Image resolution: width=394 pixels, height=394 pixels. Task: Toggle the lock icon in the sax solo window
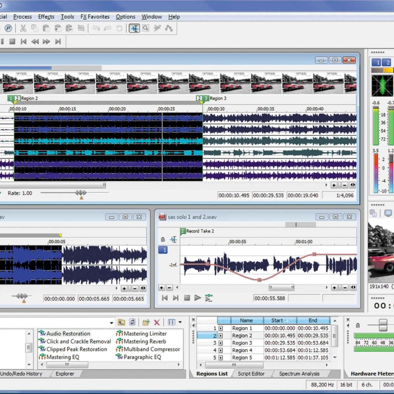pyautogui.click(x=163, y=239)
